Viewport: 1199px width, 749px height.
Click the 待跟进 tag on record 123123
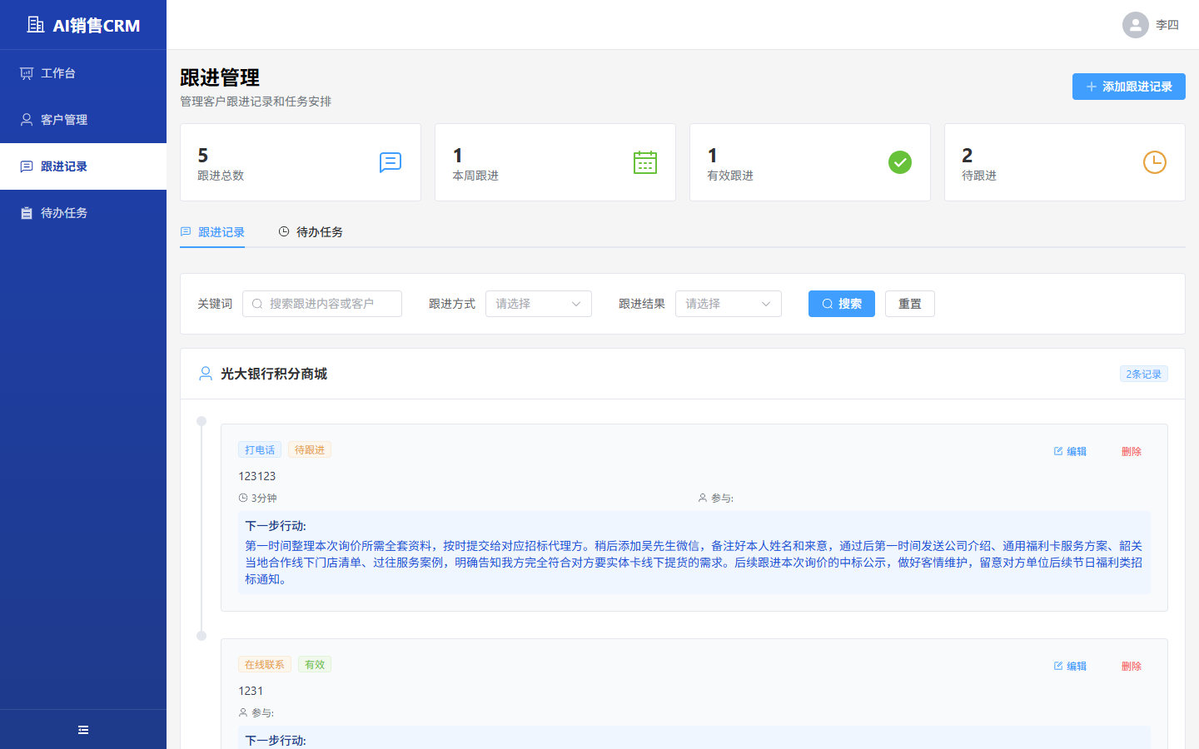[x=310, y=449]
